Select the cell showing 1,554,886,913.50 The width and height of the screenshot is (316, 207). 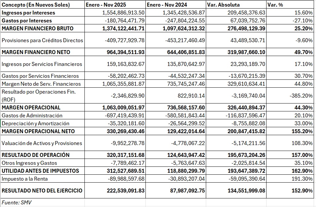[x=115, y=13]
